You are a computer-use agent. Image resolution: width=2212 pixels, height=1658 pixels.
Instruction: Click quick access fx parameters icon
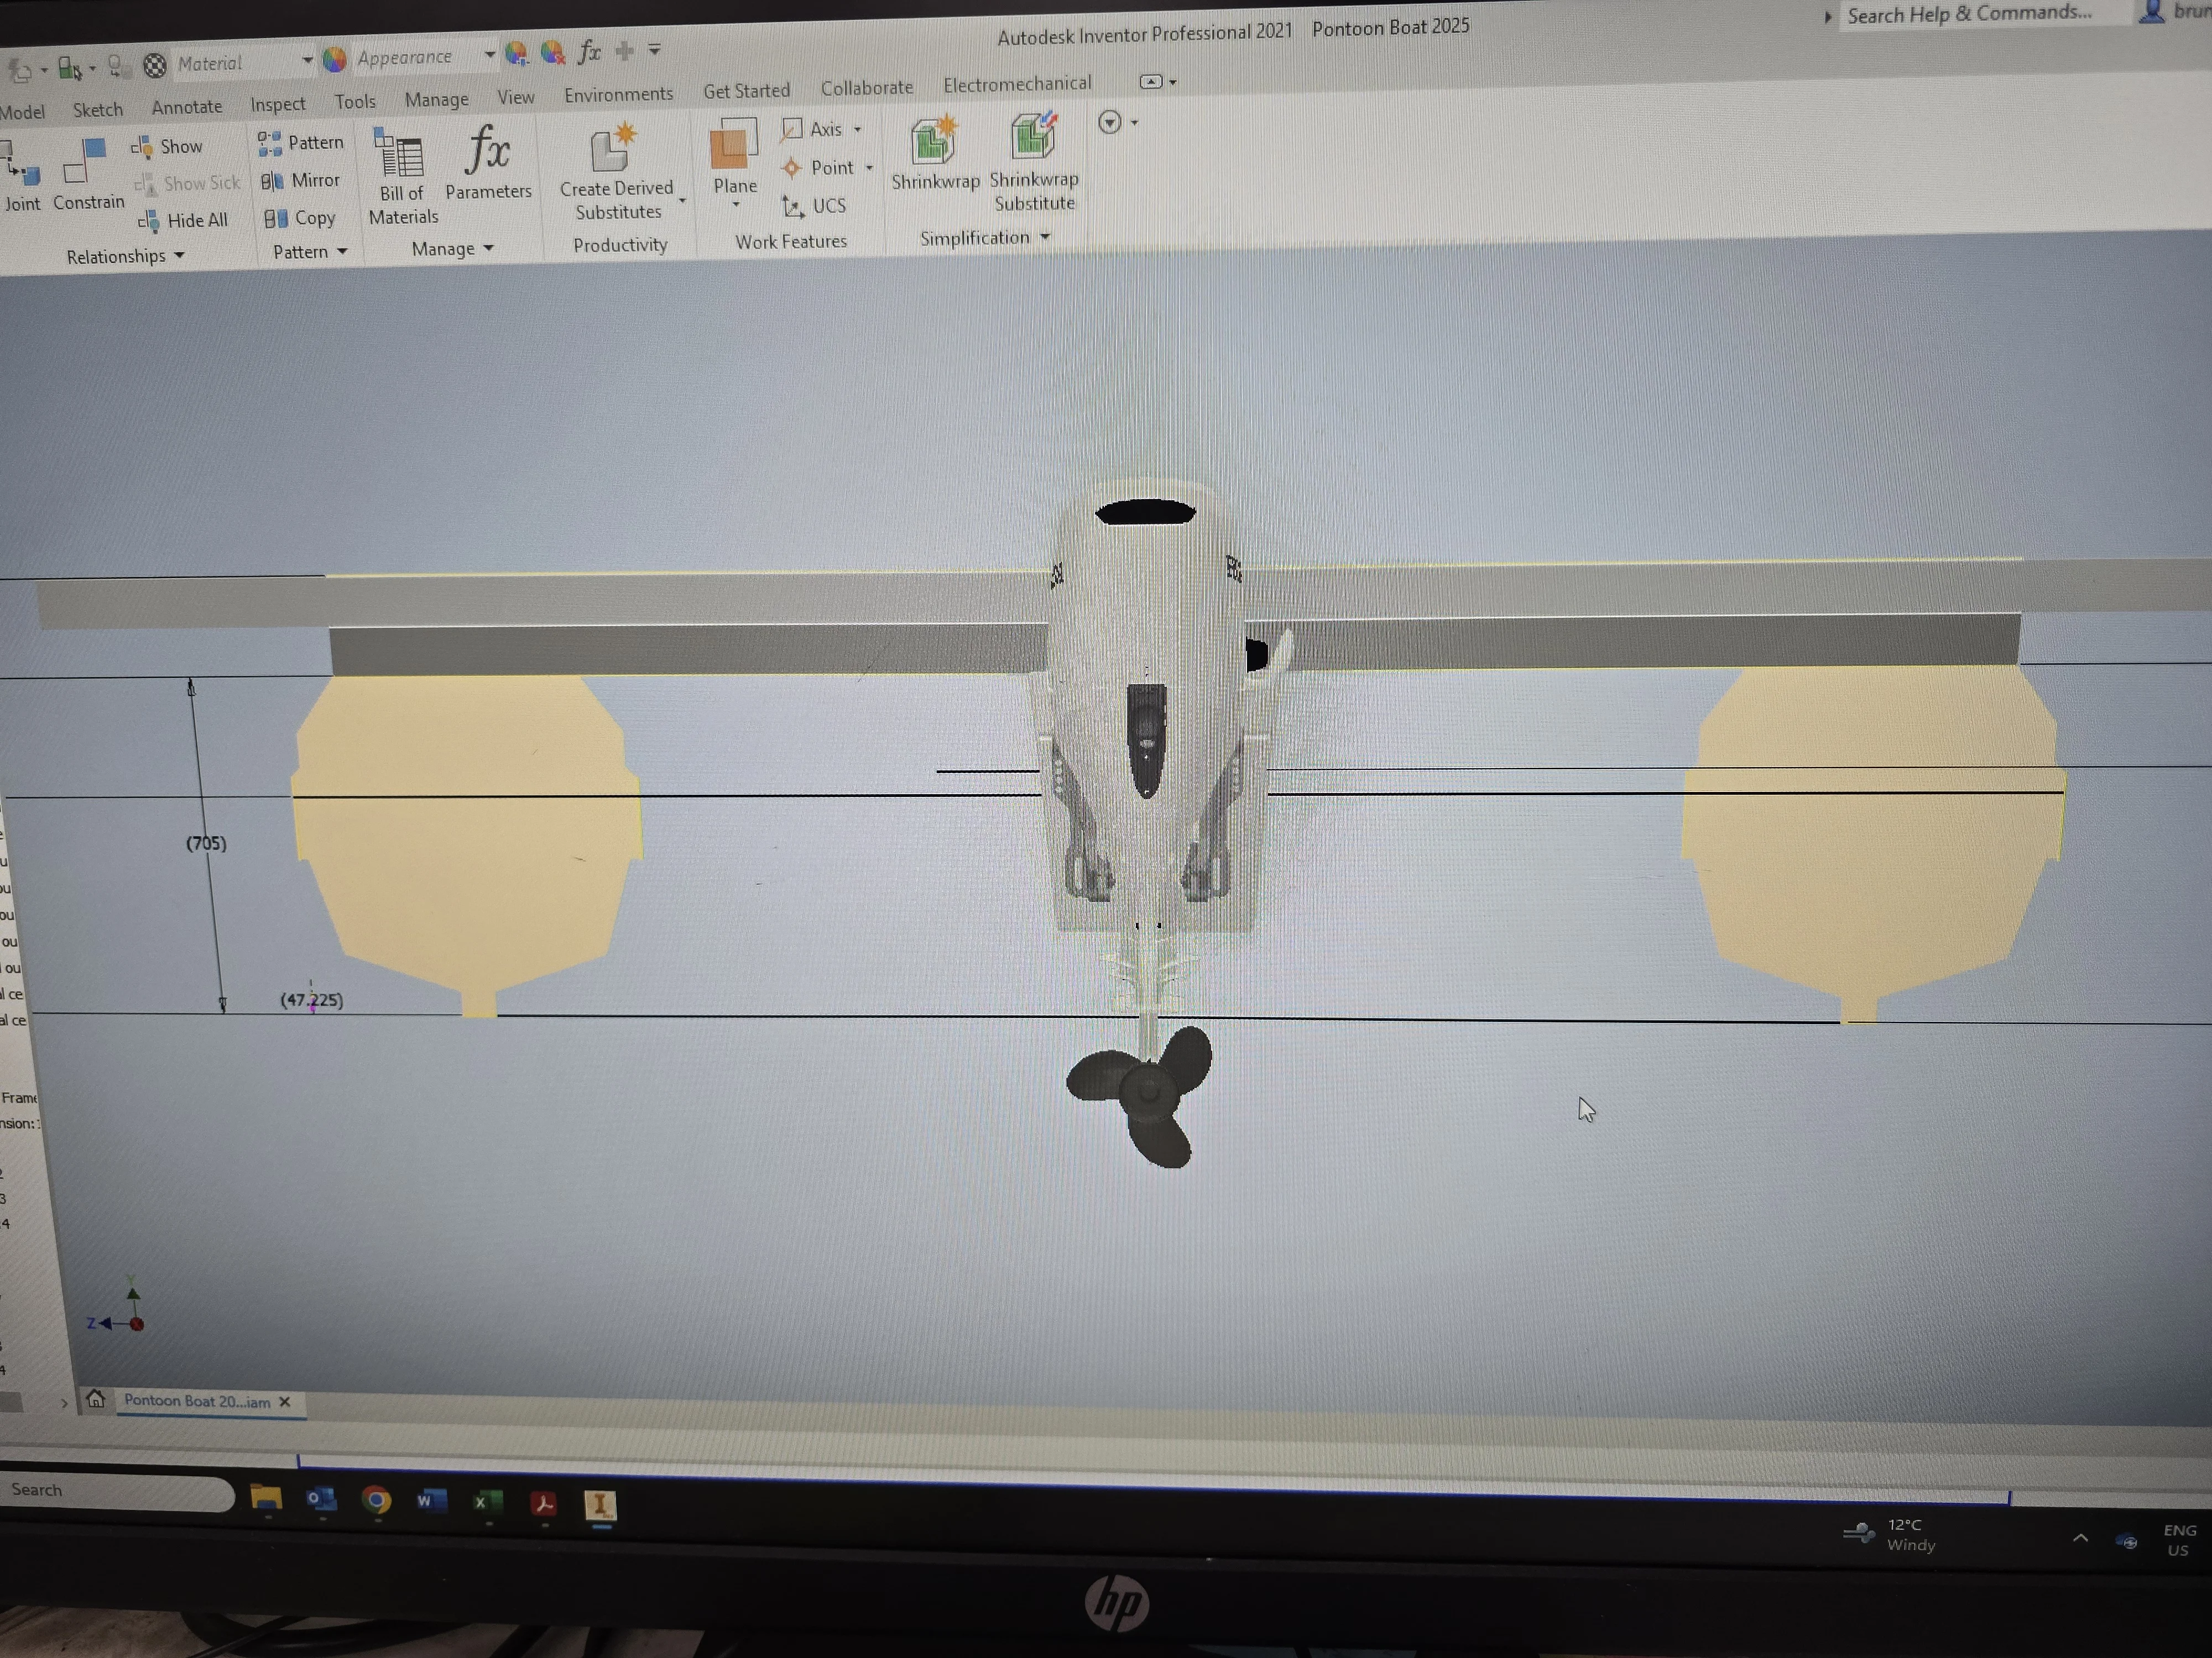pos(590,52)
